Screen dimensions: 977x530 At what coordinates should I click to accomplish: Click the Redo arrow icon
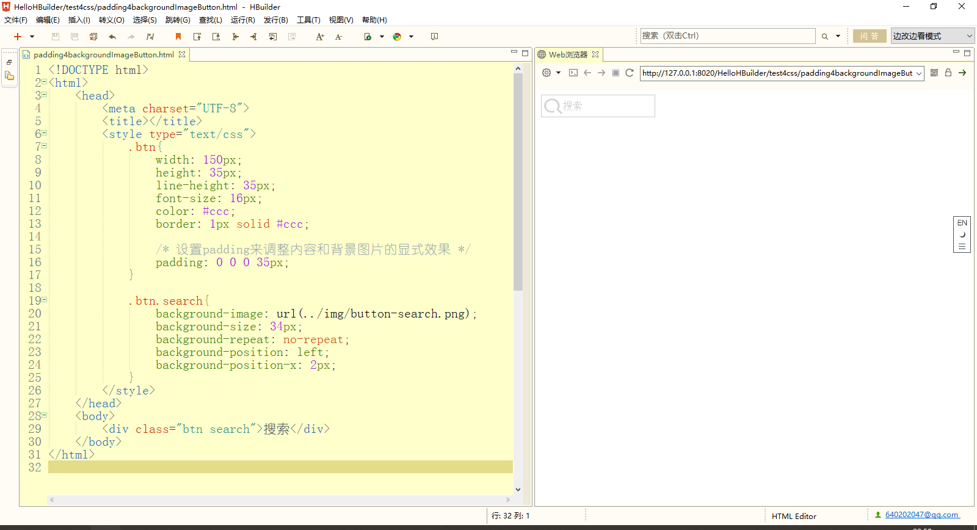click(131, 37)
